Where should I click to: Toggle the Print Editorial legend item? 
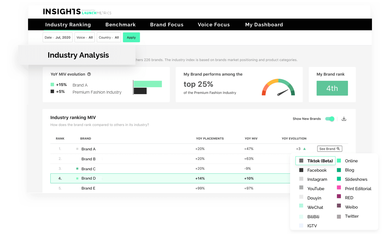click(x=354, y=189)
